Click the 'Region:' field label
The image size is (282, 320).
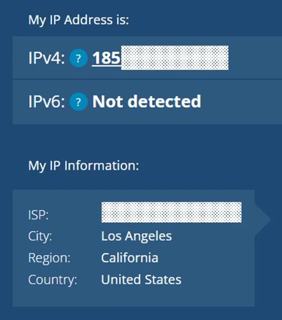(49, 258)
